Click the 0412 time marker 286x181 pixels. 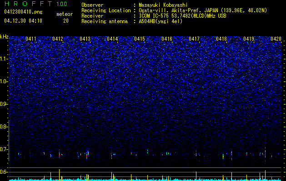click(x=58, y=39)
